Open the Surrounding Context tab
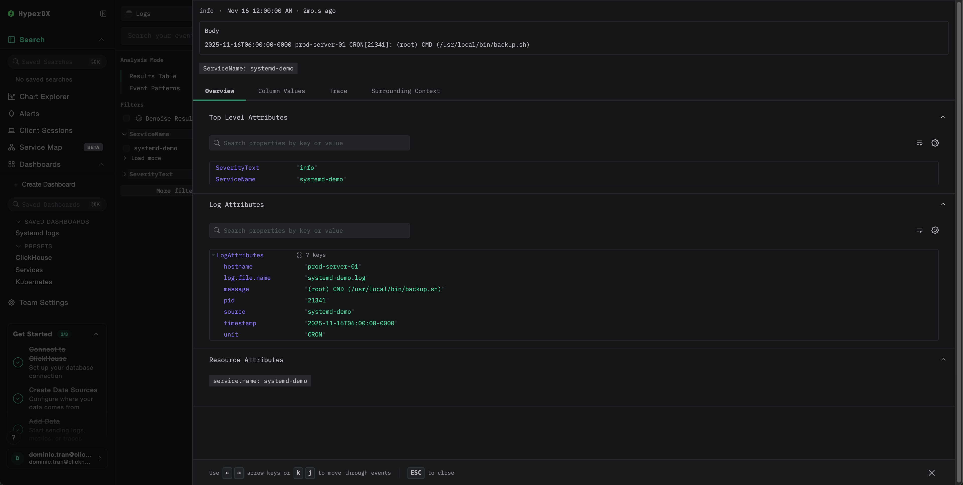Image resolution: width=963 pixels, height=485 pixels. [x=405, y=91]
